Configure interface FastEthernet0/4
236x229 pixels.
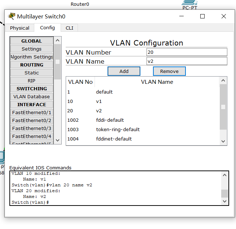[x=32, y=136]
